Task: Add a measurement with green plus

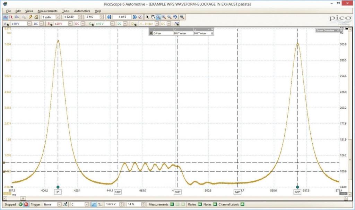Action: tap(172, 204)
